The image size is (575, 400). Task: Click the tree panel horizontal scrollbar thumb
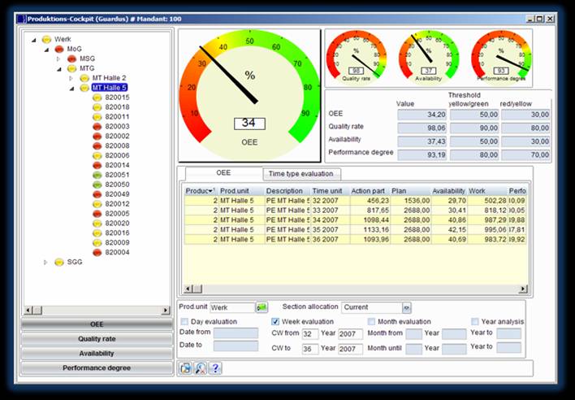[38, 311]
